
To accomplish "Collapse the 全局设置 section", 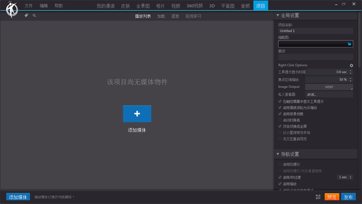I will [278, 15].
